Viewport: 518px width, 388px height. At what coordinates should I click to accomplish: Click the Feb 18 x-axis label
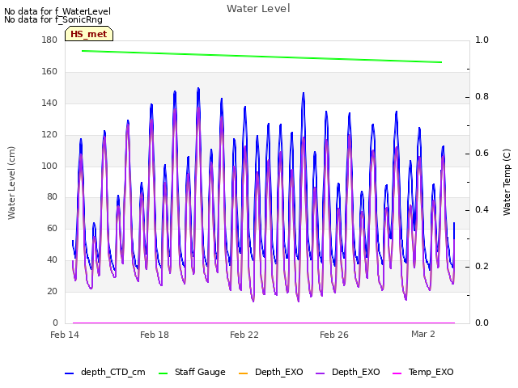tap(155, 335)
